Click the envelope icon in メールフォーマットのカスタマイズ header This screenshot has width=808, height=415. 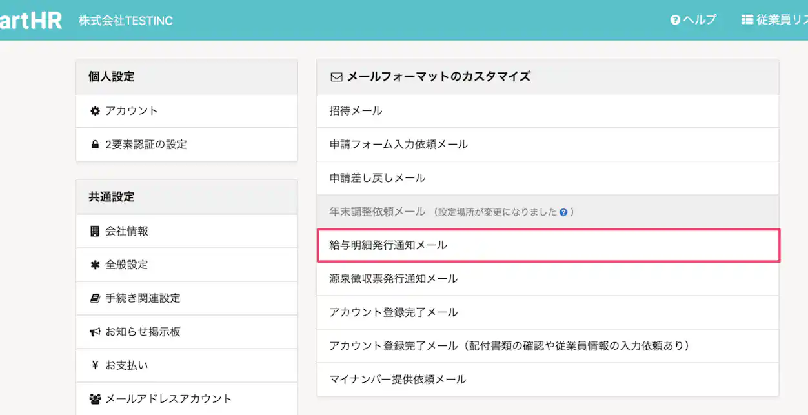pos(335,76)
